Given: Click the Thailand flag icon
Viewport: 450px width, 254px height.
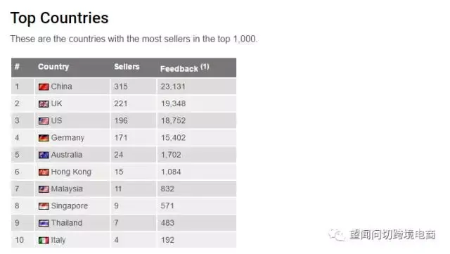Looking at the screenshot, I should click(x=44, y=223).
